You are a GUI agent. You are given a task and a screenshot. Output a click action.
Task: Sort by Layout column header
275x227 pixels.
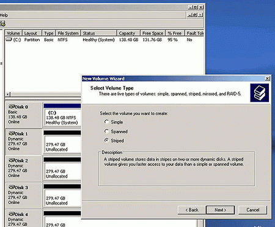(x=32, y=33)
